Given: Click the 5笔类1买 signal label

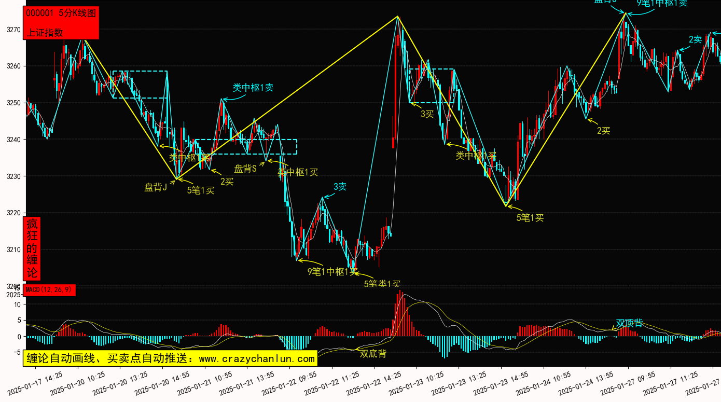Looking at the screenshot, I should [x=382, y=284].
